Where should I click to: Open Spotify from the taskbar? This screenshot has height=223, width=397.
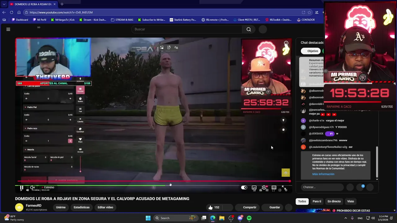(x=249, y=218)
